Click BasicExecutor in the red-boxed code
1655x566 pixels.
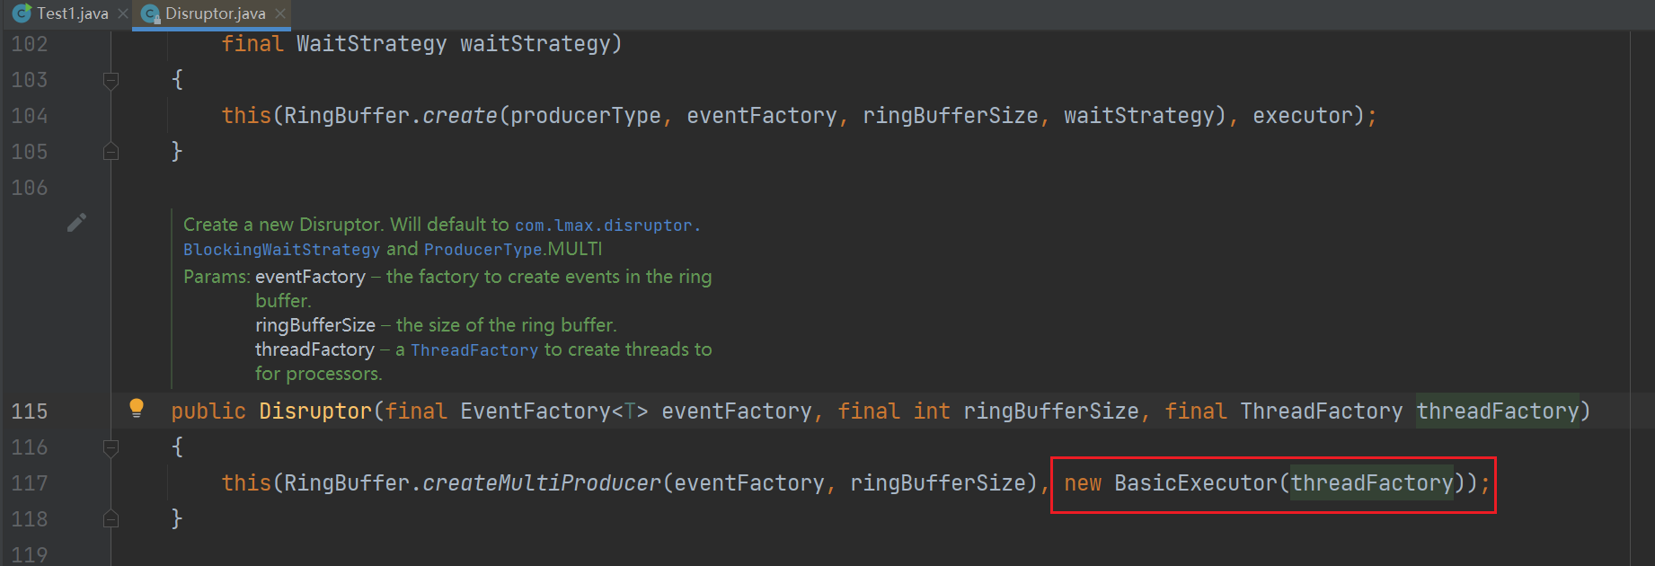point(1196,483)
